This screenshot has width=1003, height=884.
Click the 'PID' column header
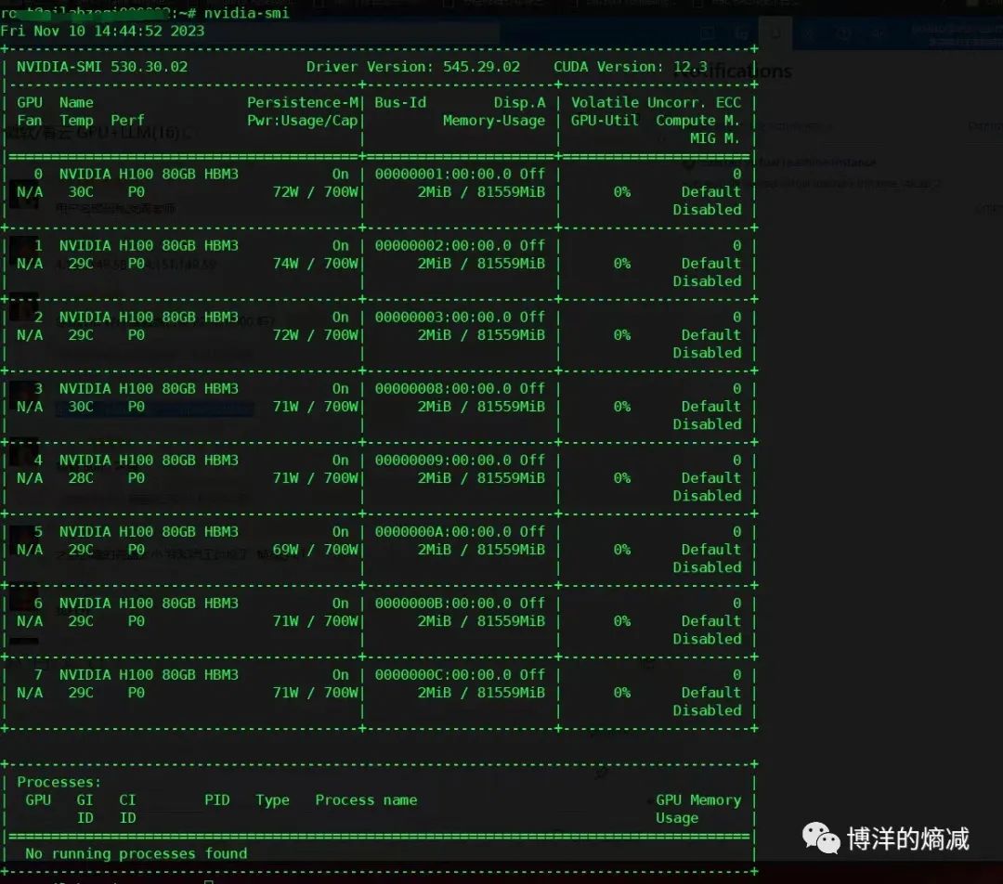216,800
